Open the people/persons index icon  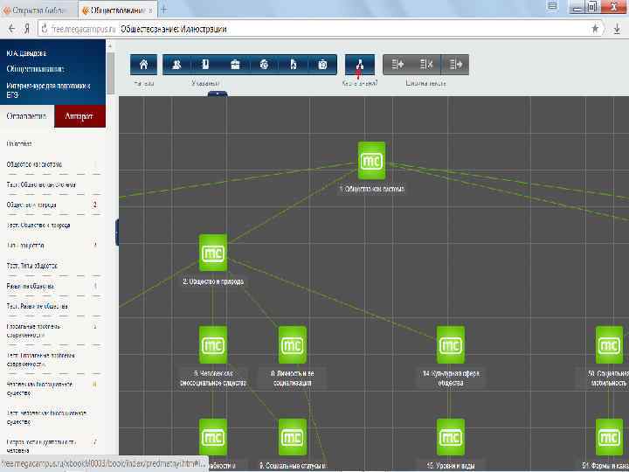pyautogui.click(x=176, y=64)
